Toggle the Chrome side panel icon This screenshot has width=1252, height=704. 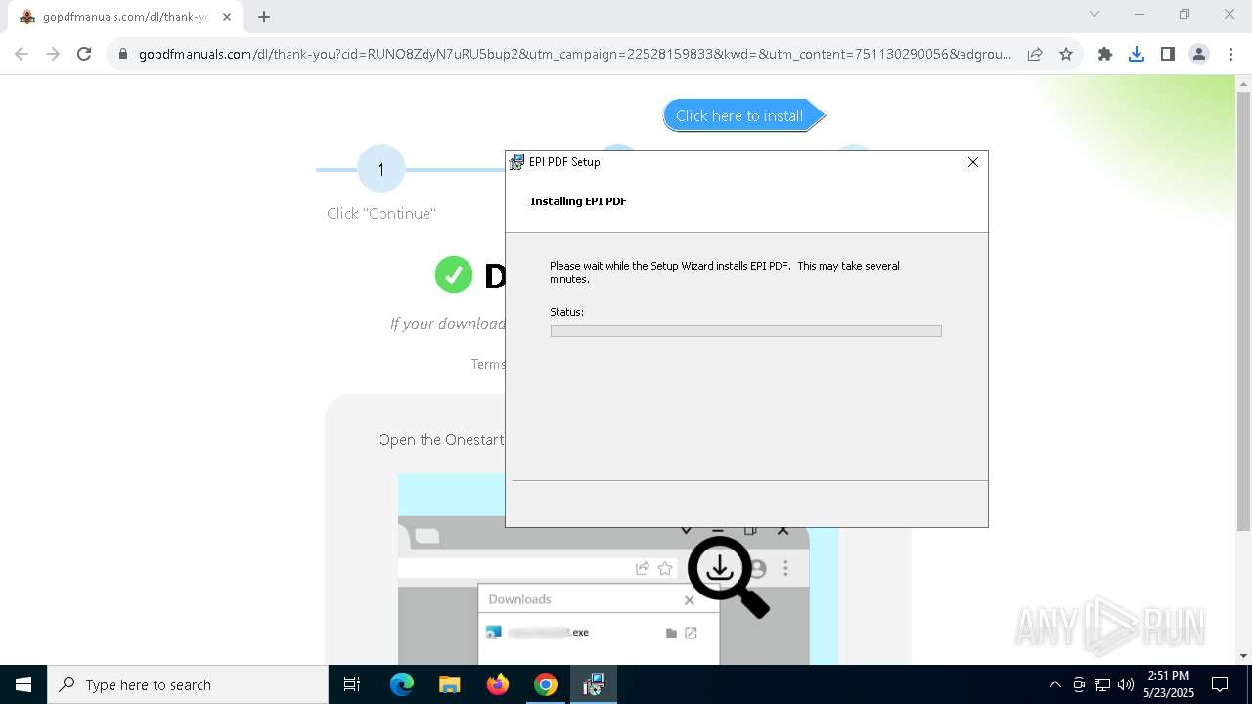[x=1168, y=54]
